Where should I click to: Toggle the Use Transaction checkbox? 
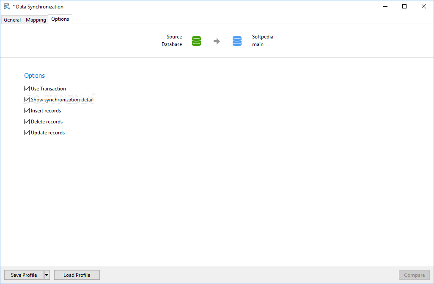coord(27,88)
